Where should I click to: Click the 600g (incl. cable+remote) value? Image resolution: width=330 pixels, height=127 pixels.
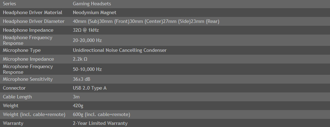pos(101,115)
